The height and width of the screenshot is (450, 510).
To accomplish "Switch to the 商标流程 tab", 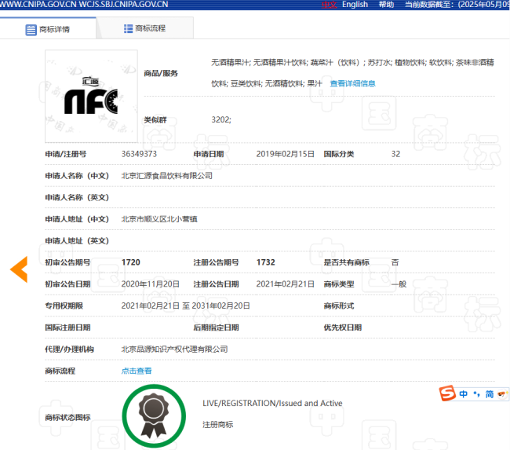I will tap(149, 29).
